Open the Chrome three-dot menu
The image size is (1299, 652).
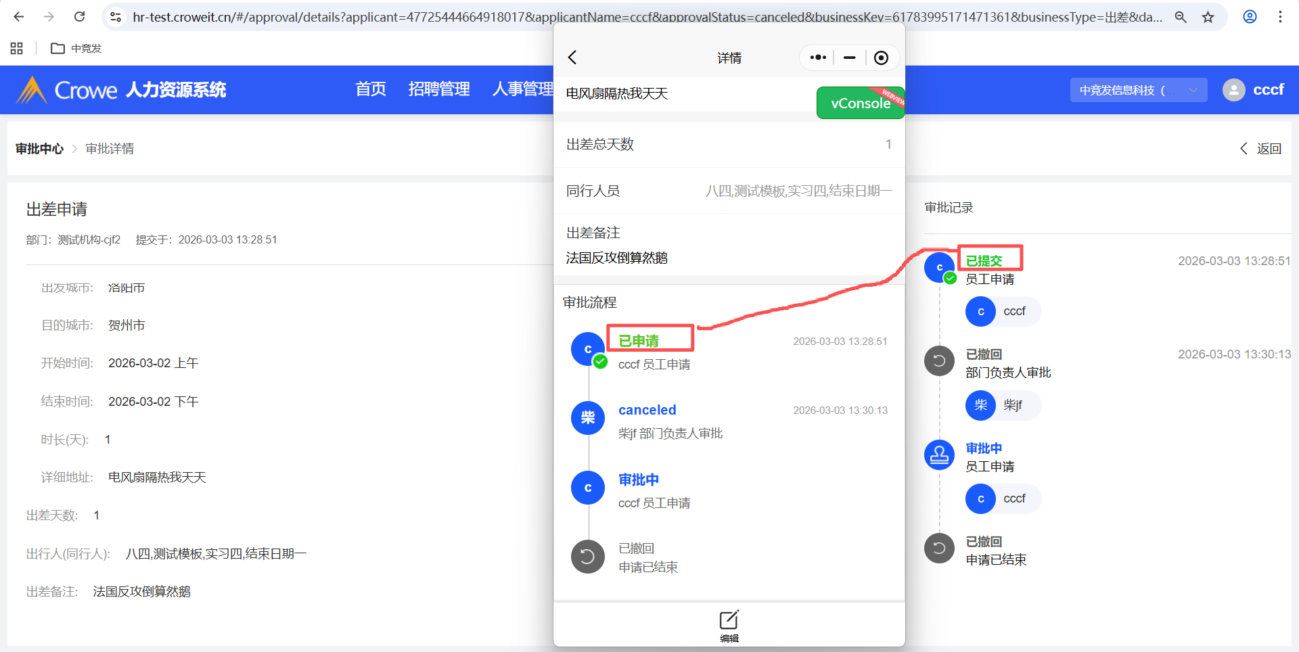1280,17
